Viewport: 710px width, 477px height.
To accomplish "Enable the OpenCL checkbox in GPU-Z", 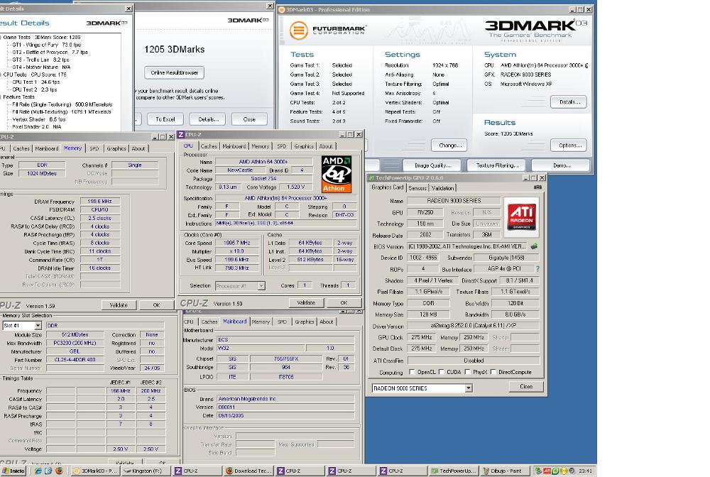I will 412,372.
